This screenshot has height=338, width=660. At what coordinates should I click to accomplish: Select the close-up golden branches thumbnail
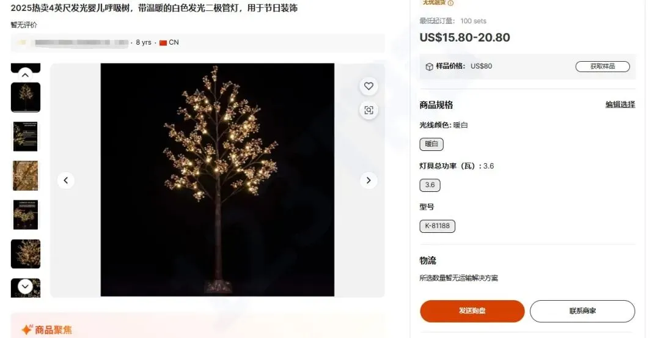coord(26,175)
